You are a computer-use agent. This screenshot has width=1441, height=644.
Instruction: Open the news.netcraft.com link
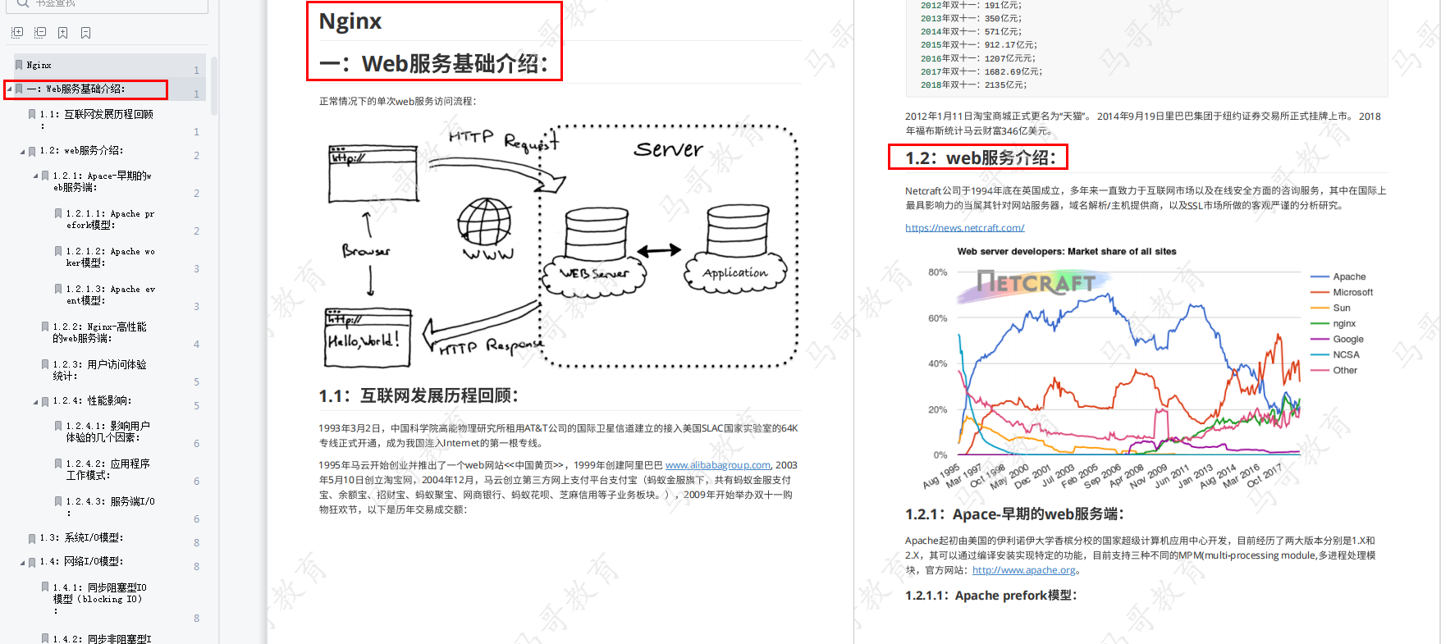964,228
